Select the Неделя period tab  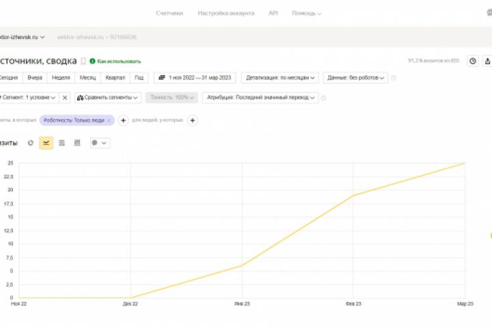click(61, 77)
